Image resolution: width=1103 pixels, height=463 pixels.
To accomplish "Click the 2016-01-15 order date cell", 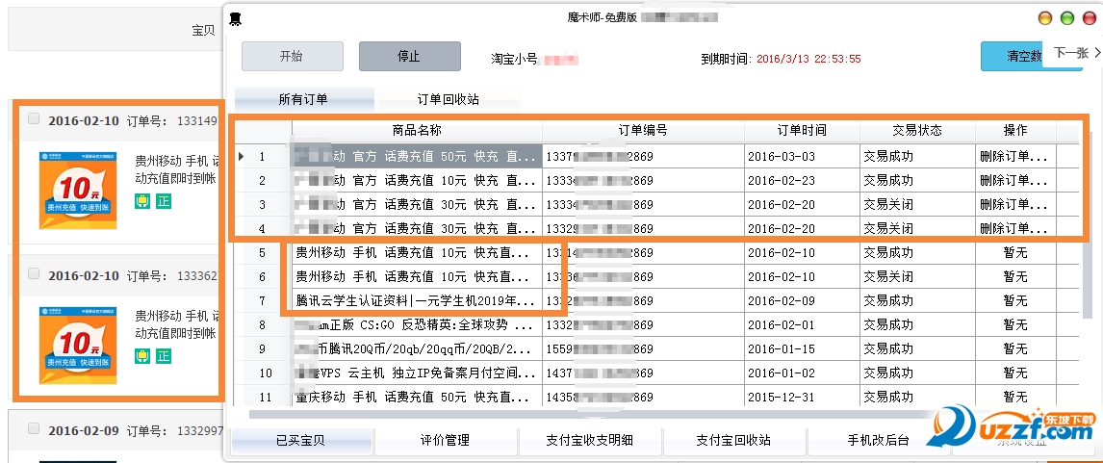I will coord(802,349).
